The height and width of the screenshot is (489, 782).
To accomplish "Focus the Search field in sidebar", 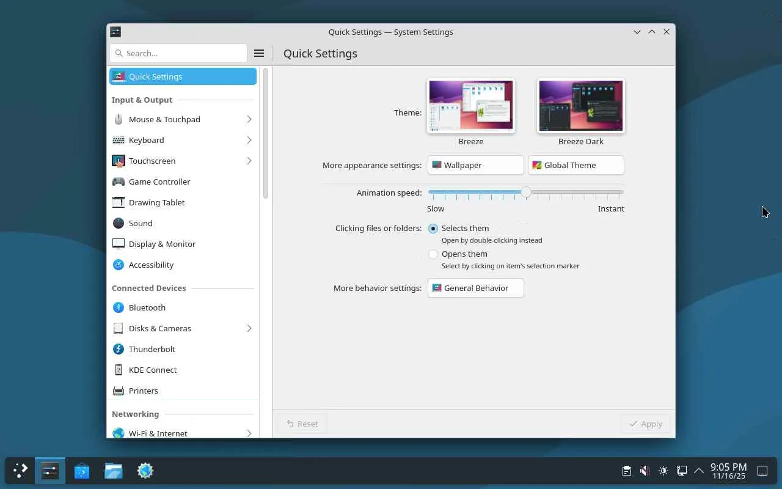I will click(x=178, y=53).
